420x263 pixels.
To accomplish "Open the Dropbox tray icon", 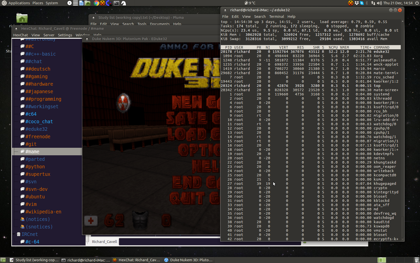I will pos(357,3).
